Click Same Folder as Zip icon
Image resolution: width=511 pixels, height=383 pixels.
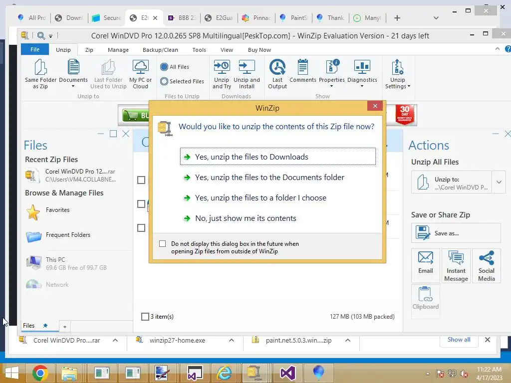pos(40,67)
